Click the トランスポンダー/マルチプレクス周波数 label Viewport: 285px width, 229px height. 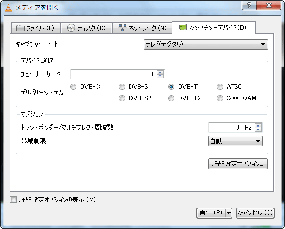click(x=67, y=128)
